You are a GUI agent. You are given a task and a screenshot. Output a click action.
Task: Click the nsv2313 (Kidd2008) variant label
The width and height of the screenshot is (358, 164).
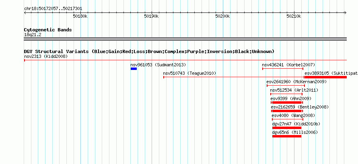46,56
